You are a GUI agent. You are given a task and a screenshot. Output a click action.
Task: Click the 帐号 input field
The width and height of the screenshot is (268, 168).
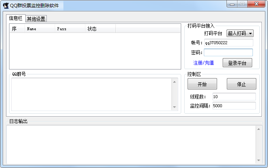(x=228, y=43)
